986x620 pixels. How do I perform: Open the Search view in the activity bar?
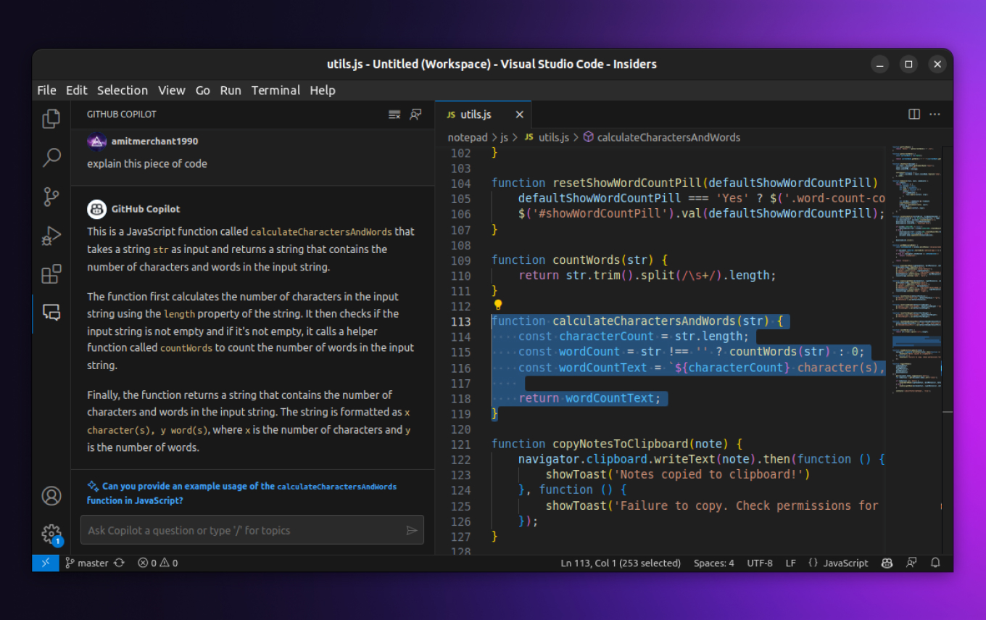[51, 157]
